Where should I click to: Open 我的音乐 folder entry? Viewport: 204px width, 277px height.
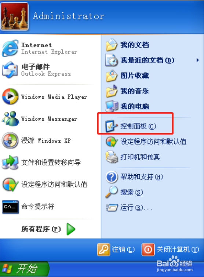point(127,91)
